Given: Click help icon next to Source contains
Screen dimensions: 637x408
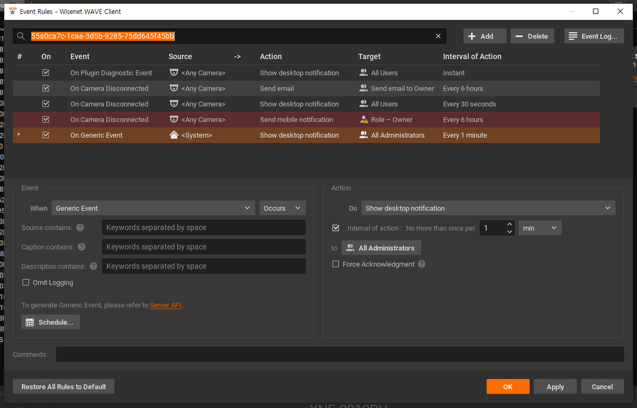Looking at the screenshot, I should coord(80,228).
